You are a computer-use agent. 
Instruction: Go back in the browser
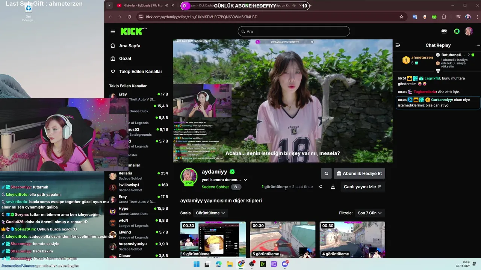click(110, 17)
